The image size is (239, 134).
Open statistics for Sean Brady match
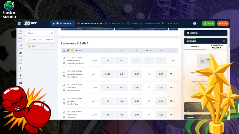pyautogui.click(x=93, y=88)
